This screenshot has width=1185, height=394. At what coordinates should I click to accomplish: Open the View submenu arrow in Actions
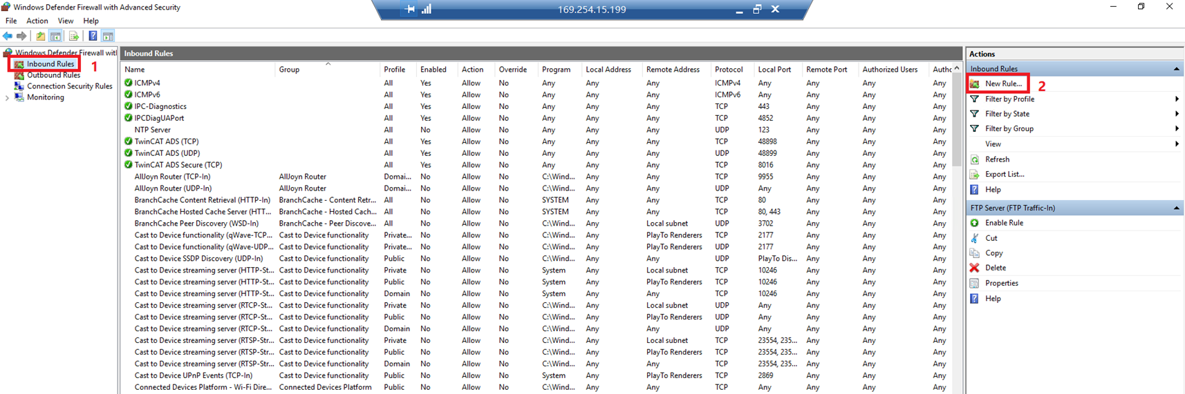pyautogui.click(x=1177, y=144)
